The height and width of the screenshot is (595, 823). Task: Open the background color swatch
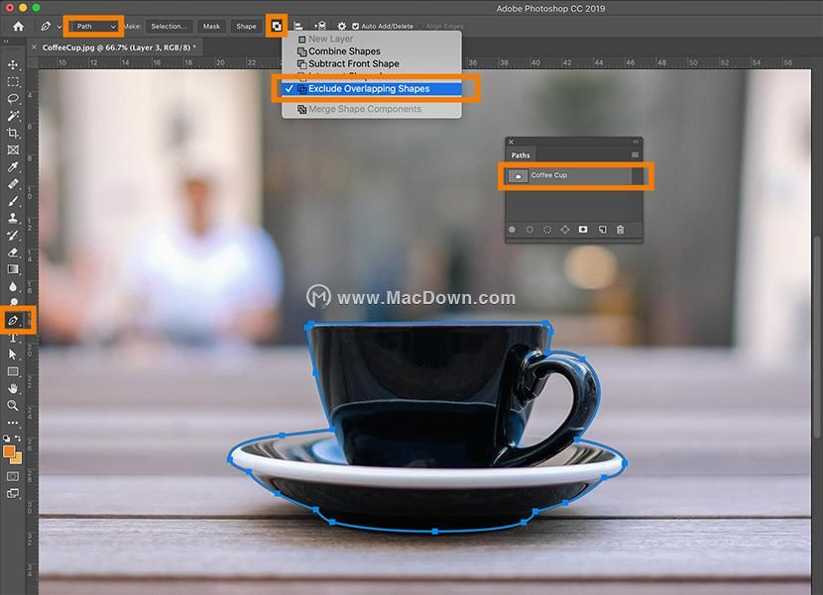(x=17, y=458)
